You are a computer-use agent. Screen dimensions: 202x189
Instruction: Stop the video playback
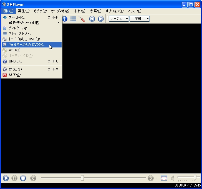(x=23, y=178)
